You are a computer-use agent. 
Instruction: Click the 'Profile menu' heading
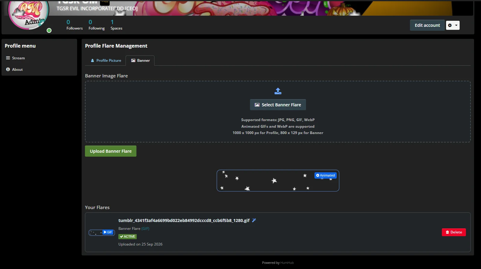(x=20, y=46)
